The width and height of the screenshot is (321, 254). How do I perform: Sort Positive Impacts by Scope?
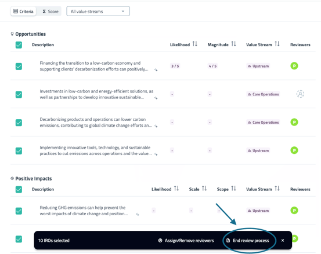click(233, 189)
